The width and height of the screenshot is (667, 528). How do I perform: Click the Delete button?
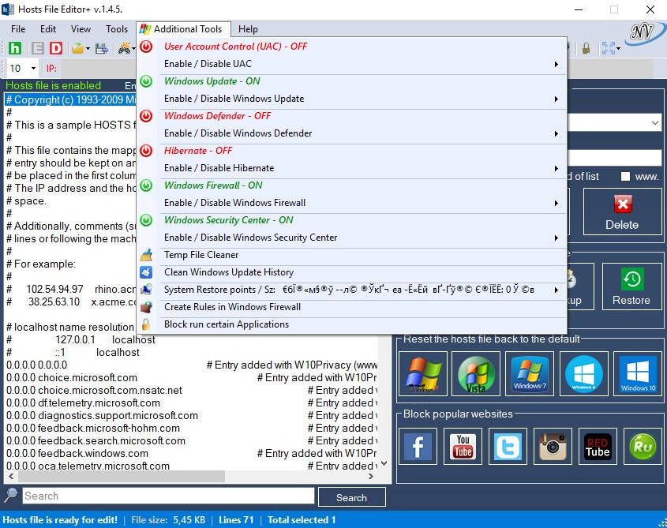(622, 212)
